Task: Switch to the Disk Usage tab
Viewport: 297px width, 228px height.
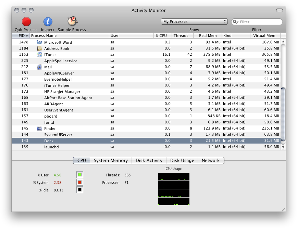Action: (x=182, y=161)
